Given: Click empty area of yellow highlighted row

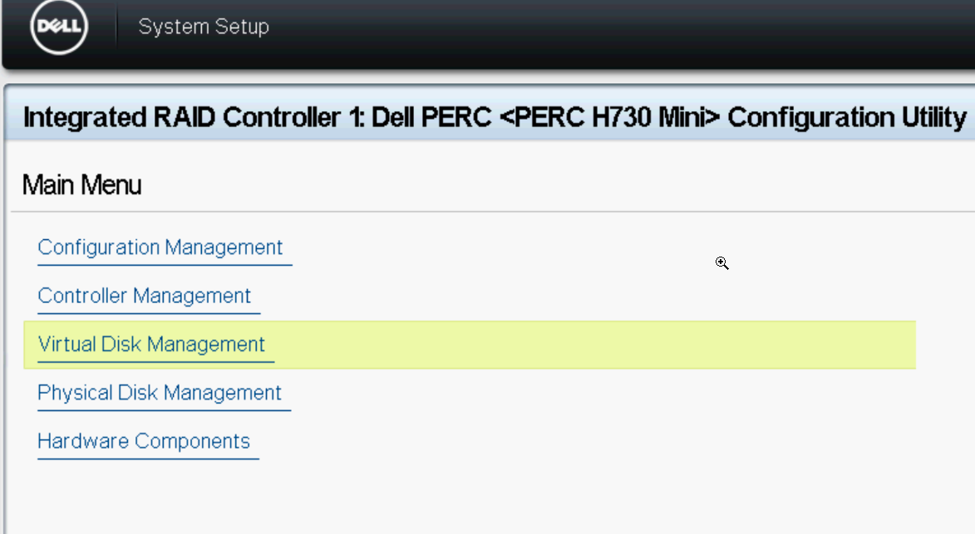Looking at the screenshot, I should [x=591, y=345].
